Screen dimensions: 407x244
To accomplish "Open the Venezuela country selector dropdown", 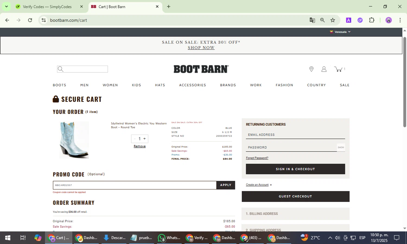I will tap(340, 32).
